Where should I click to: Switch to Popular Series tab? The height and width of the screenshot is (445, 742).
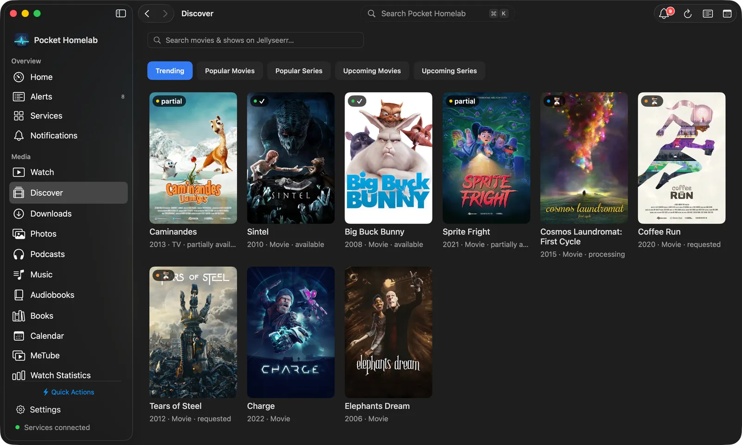(299, 71)
